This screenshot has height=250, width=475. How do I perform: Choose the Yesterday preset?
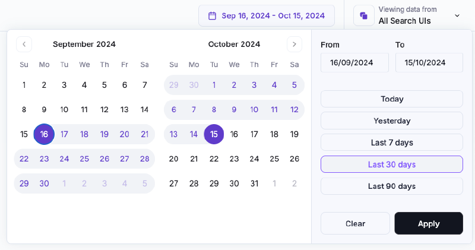[x=392, y=121]
